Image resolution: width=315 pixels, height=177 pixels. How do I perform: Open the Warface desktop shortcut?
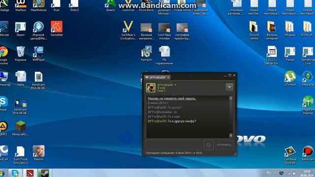(21, 6)
